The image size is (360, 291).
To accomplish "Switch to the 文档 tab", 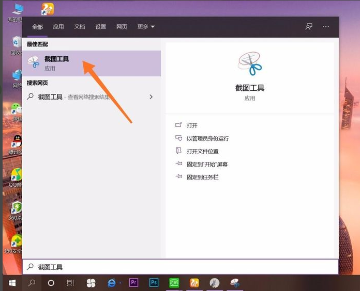I will (x=80, y=27).
